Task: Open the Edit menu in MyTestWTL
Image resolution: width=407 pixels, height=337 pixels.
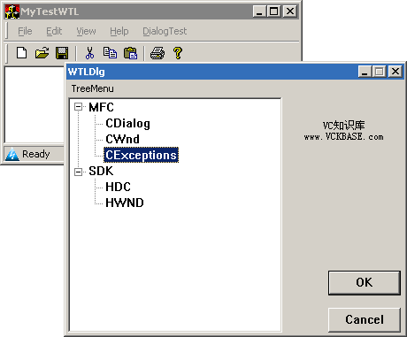Action: click(x=54, y=31)
